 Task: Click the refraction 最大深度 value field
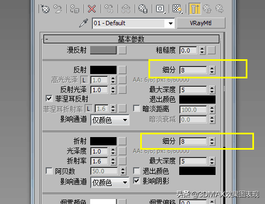193,161
